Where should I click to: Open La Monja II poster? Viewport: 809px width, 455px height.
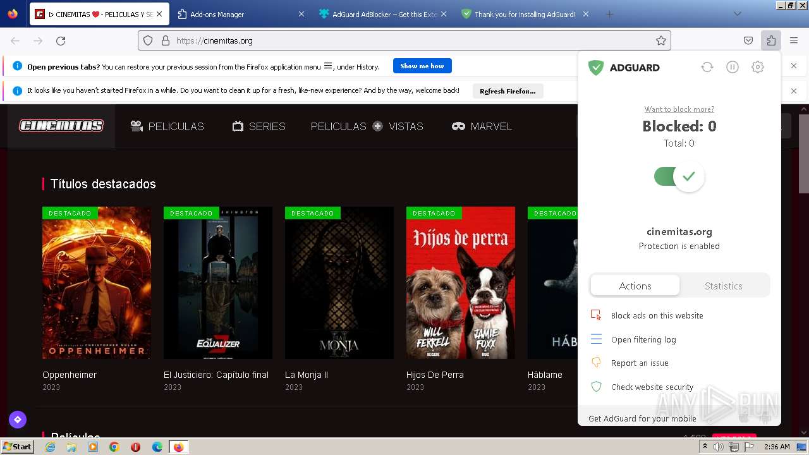pyautogui.click(x=339, y=282)
